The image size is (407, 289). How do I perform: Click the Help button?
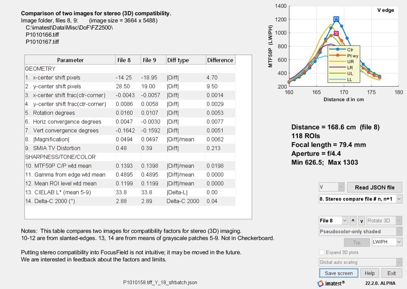click(x=369, y=273)
